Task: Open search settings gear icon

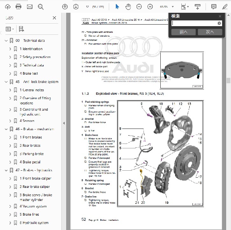Action: click(219, 23)
